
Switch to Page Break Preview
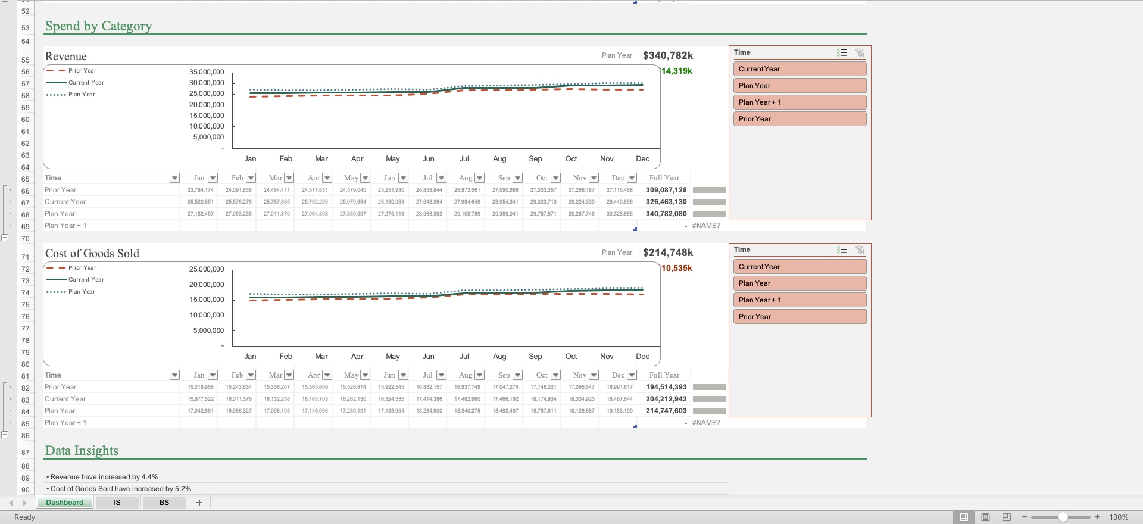(1007, 517)
